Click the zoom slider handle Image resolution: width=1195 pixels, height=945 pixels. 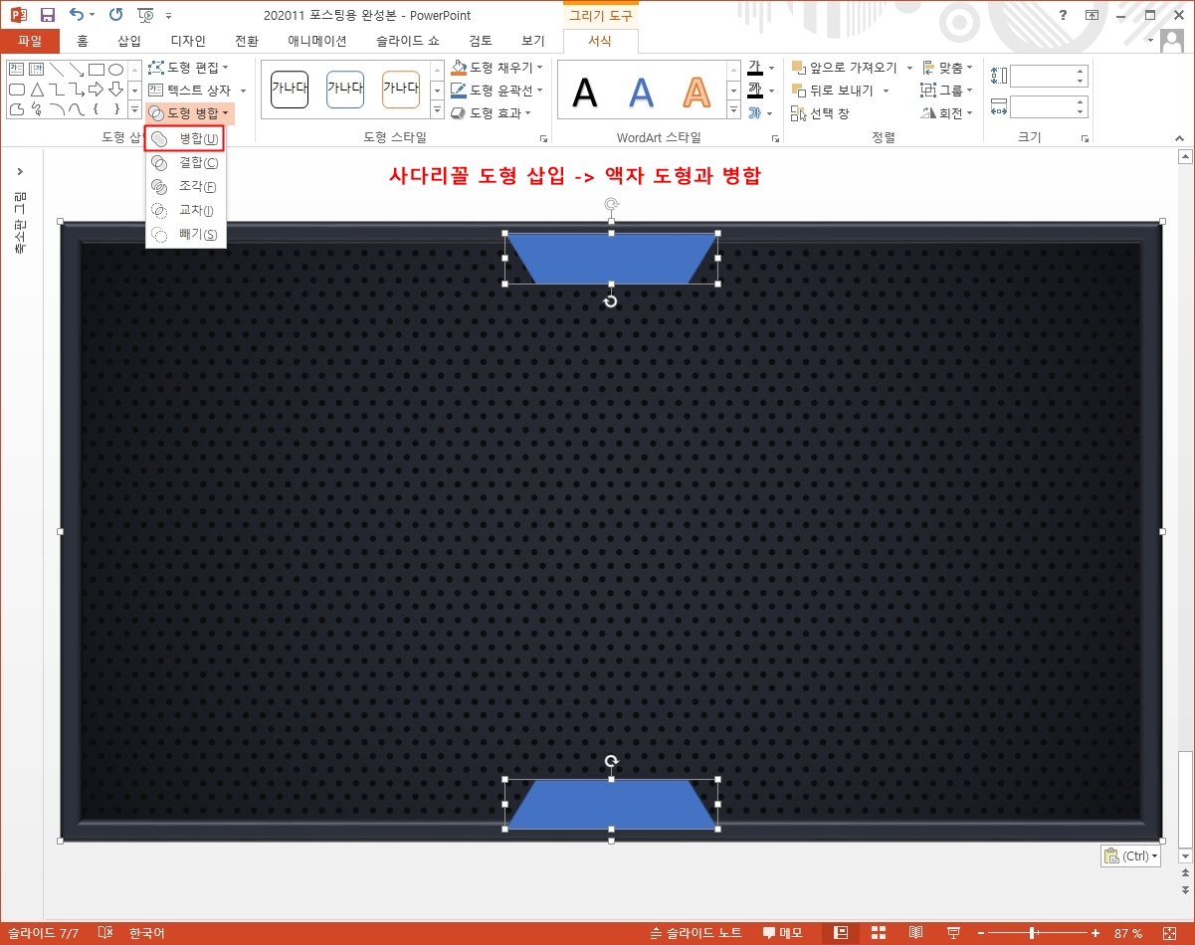pyautogui.click(x=1033, y=933)
